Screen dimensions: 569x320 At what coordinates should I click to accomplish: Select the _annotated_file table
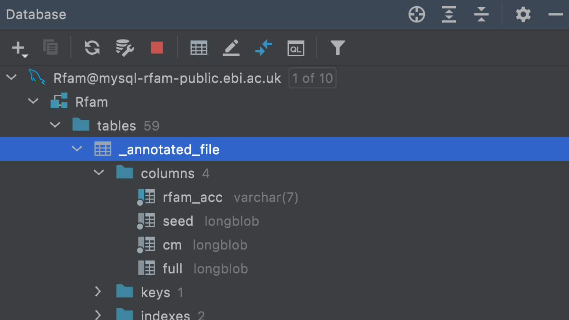(x=168, y=150)
